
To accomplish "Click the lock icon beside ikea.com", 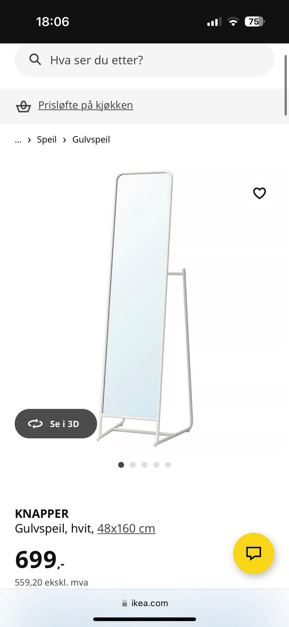I will pyautogui.click(x=125, y=603).
